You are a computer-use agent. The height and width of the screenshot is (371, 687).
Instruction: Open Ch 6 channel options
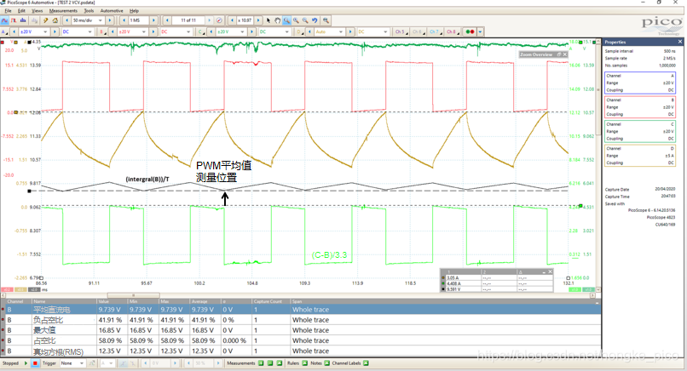pyautogui.click(x=418, y=32)
